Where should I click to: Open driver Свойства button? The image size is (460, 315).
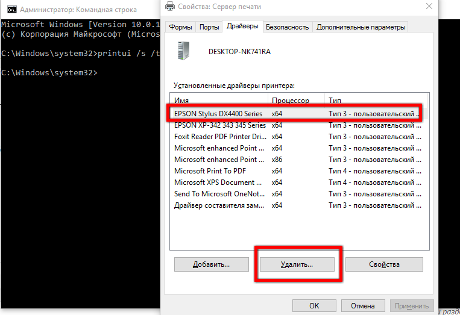point(384,264)
